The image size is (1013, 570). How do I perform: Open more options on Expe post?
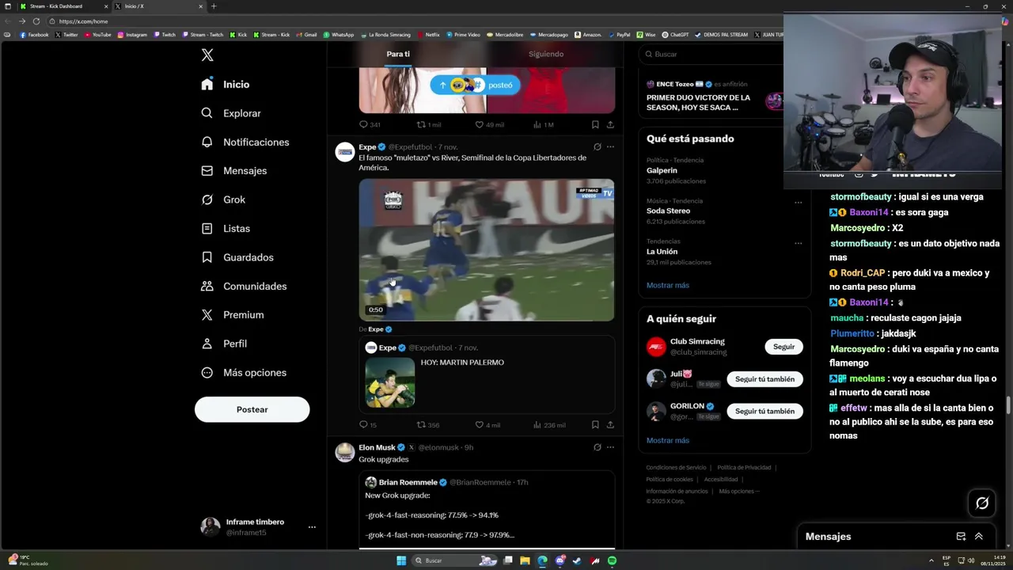coord(610,146)
